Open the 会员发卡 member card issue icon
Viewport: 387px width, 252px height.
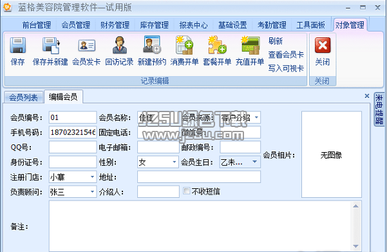point(86,46)
